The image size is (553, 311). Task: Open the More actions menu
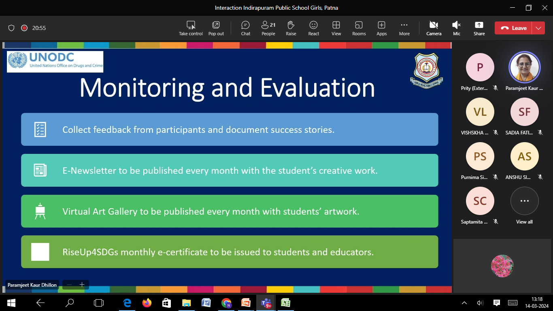pos(404,28)
